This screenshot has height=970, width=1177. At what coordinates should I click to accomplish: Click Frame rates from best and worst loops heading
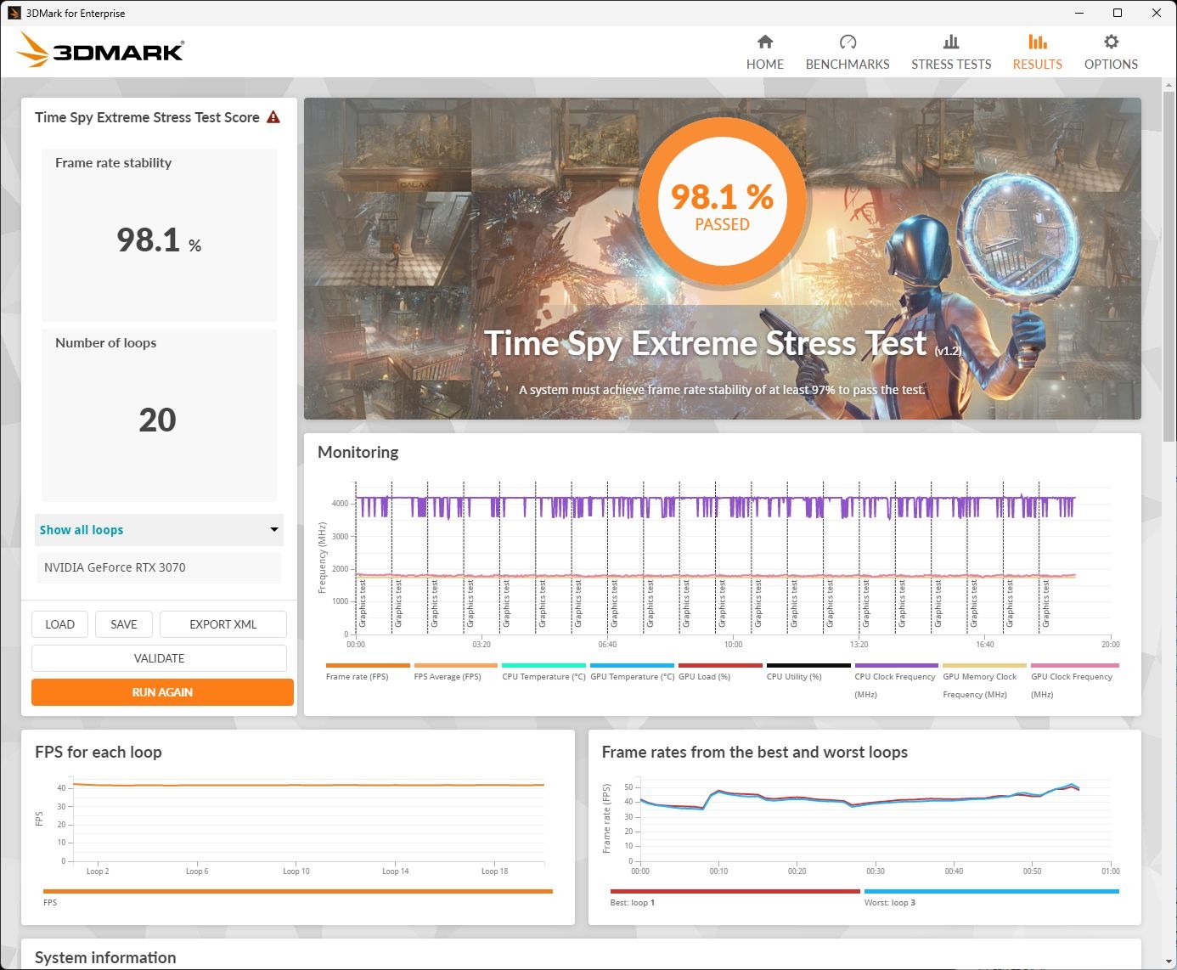coord(755,752)
